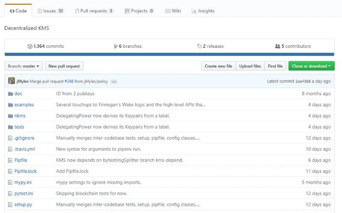The image size is (342, 213).
Task: Open the .gitignore file
Action: (x=24, y=138)
